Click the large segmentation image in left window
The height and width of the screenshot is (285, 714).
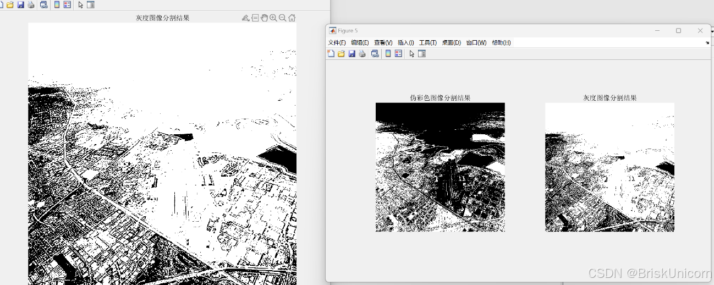point(162,154)
